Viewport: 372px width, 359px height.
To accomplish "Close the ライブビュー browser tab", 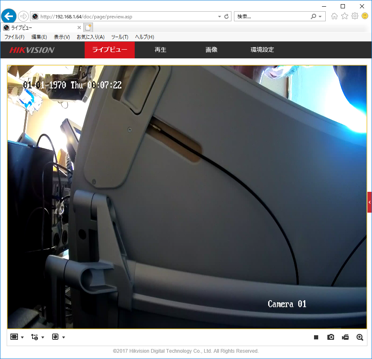I will [x=79, y=28].
